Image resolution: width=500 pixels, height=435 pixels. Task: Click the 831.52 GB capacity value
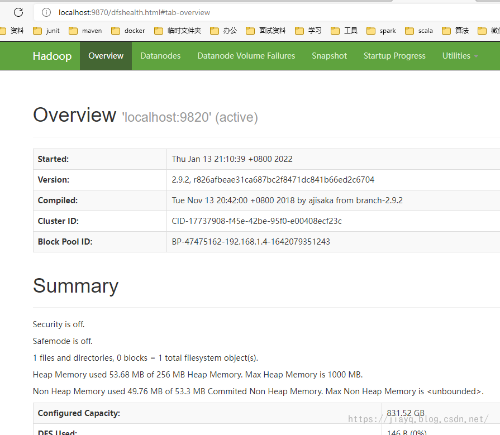coord(406,413)
